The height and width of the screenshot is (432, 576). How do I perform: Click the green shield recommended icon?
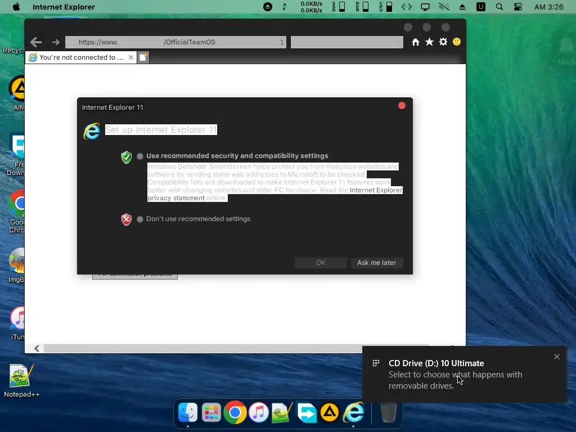click(x=127, y=157)
